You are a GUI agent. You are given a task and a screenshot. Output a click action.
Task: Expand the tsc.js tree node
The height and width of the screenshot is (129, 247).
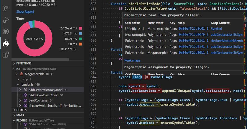(18, 79)
